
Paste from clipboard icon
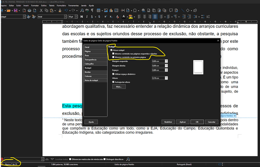(x=52, y=11)
